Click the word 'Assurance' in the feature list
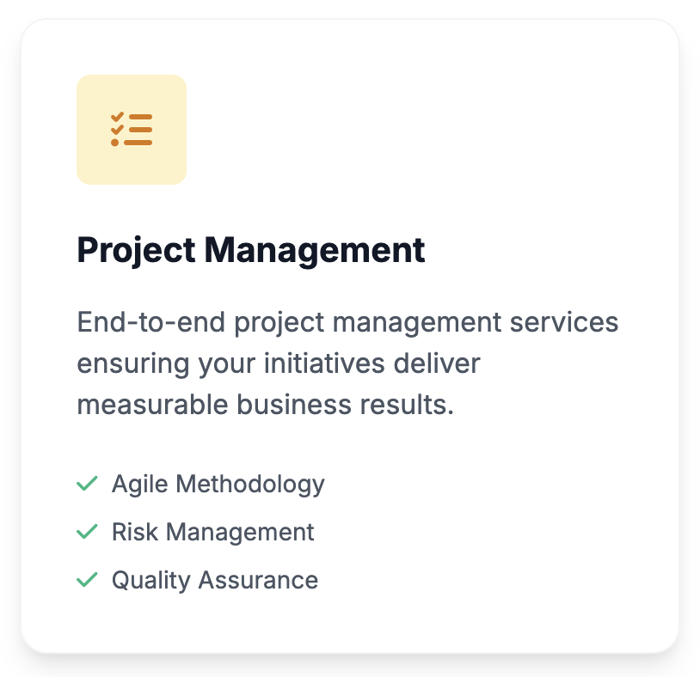 click(x=259, y=580)
